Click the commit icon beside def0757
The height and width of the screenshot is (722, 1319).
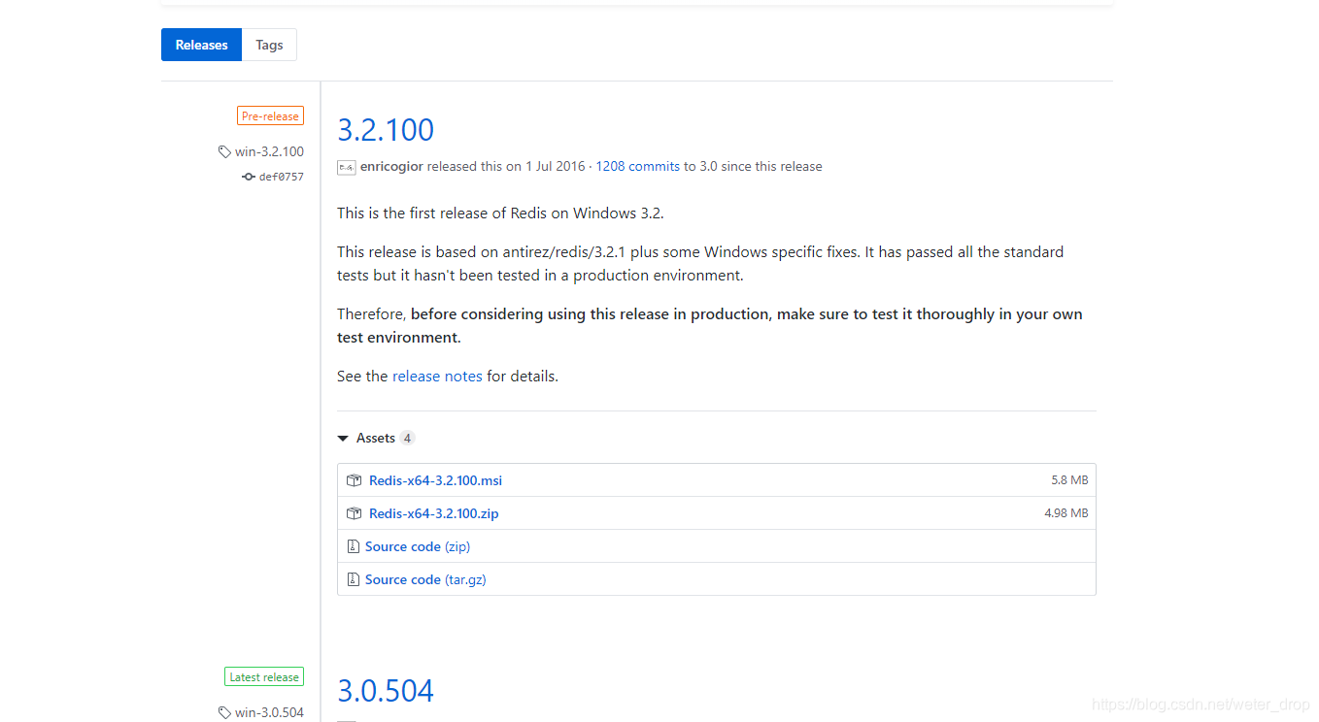tap(249, 177)
